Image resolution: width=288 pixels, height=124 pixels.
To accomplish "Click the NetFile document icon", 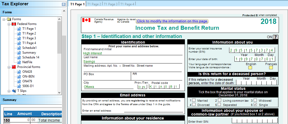I will click(19, 62).
